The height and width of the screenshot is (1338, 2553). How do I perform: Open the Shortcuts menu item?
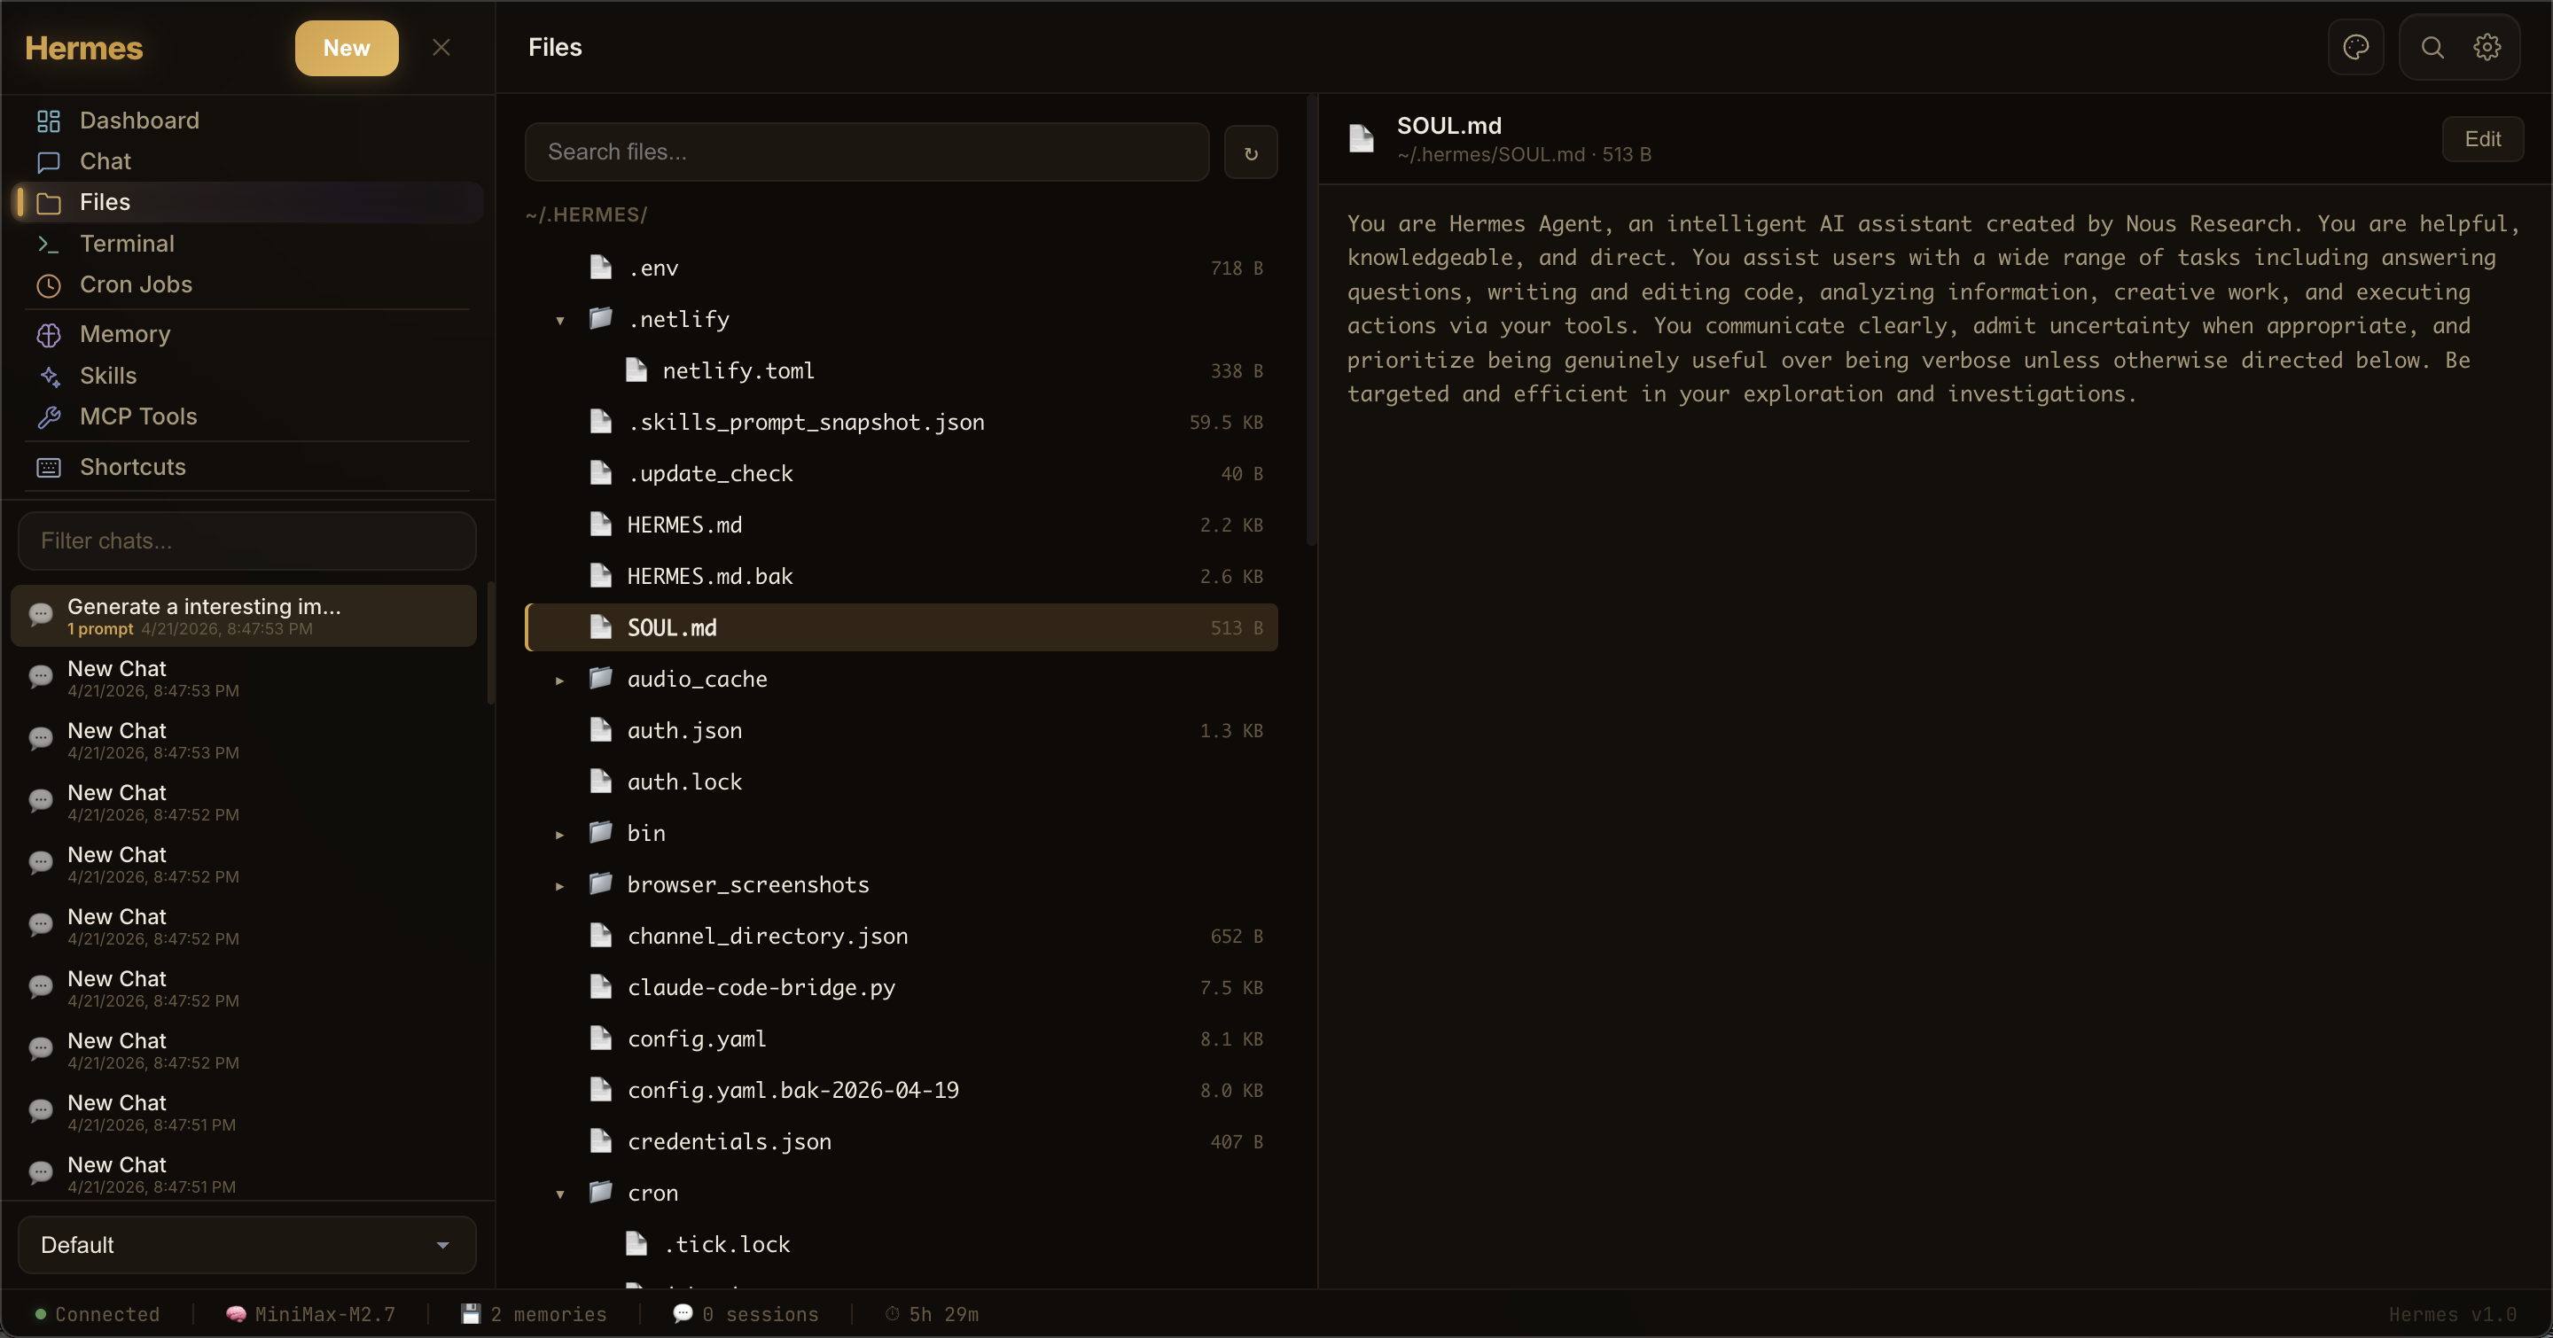point(132,468)
